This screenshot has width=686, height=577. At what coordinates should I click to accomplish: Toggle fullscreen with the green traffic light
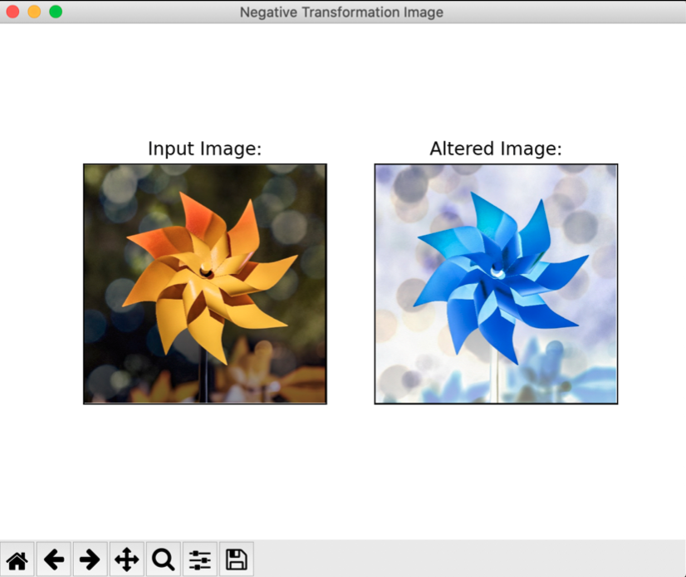56,12
